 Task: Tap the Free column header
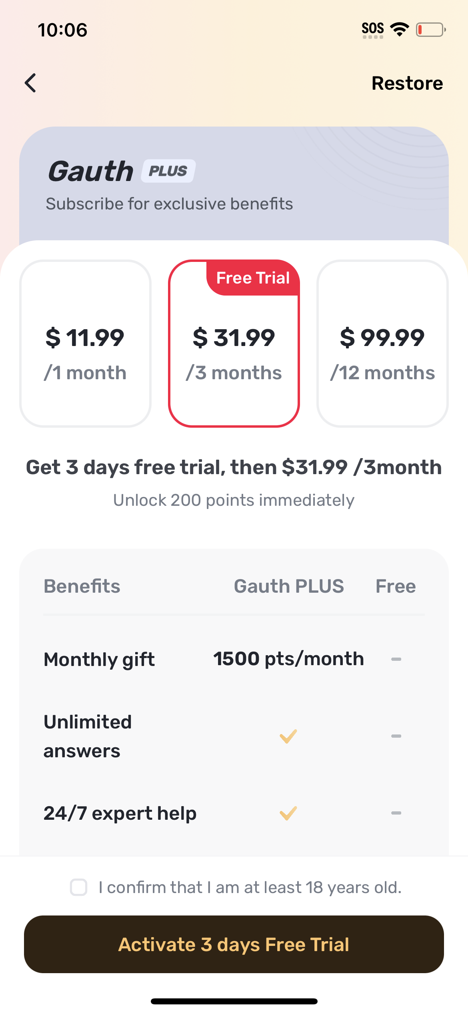pyautogui.click(x=396, y=586)
